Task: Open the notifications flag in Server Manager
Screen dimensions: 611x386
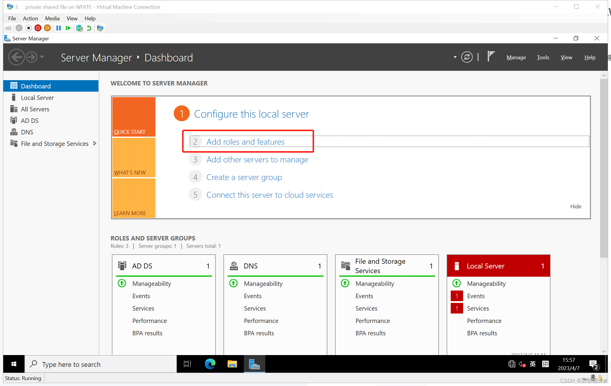Action: tap(491, 56)
